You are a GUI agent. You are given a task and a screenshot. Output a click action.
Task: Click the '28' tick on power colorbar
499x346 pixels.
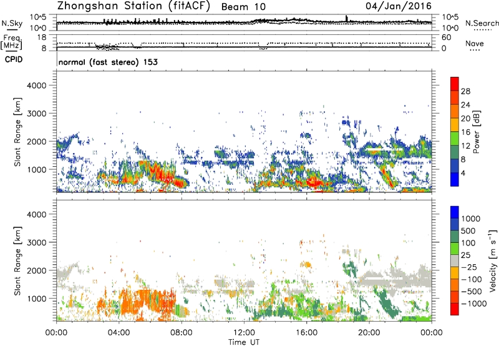[465, 91]
